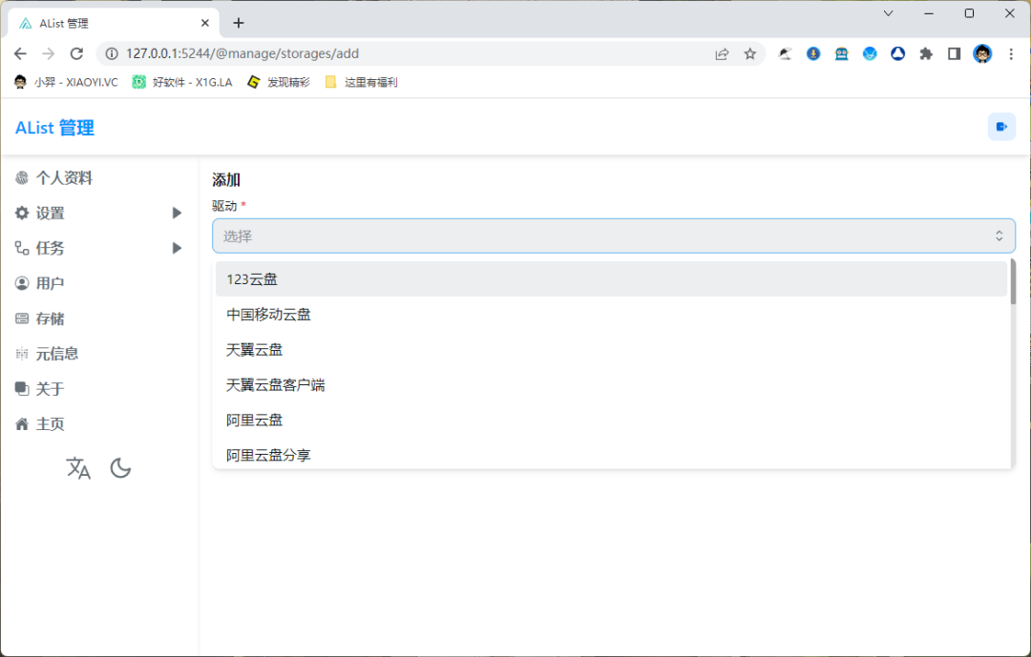Click the browser forward arrow

click(x=49, y=53)
